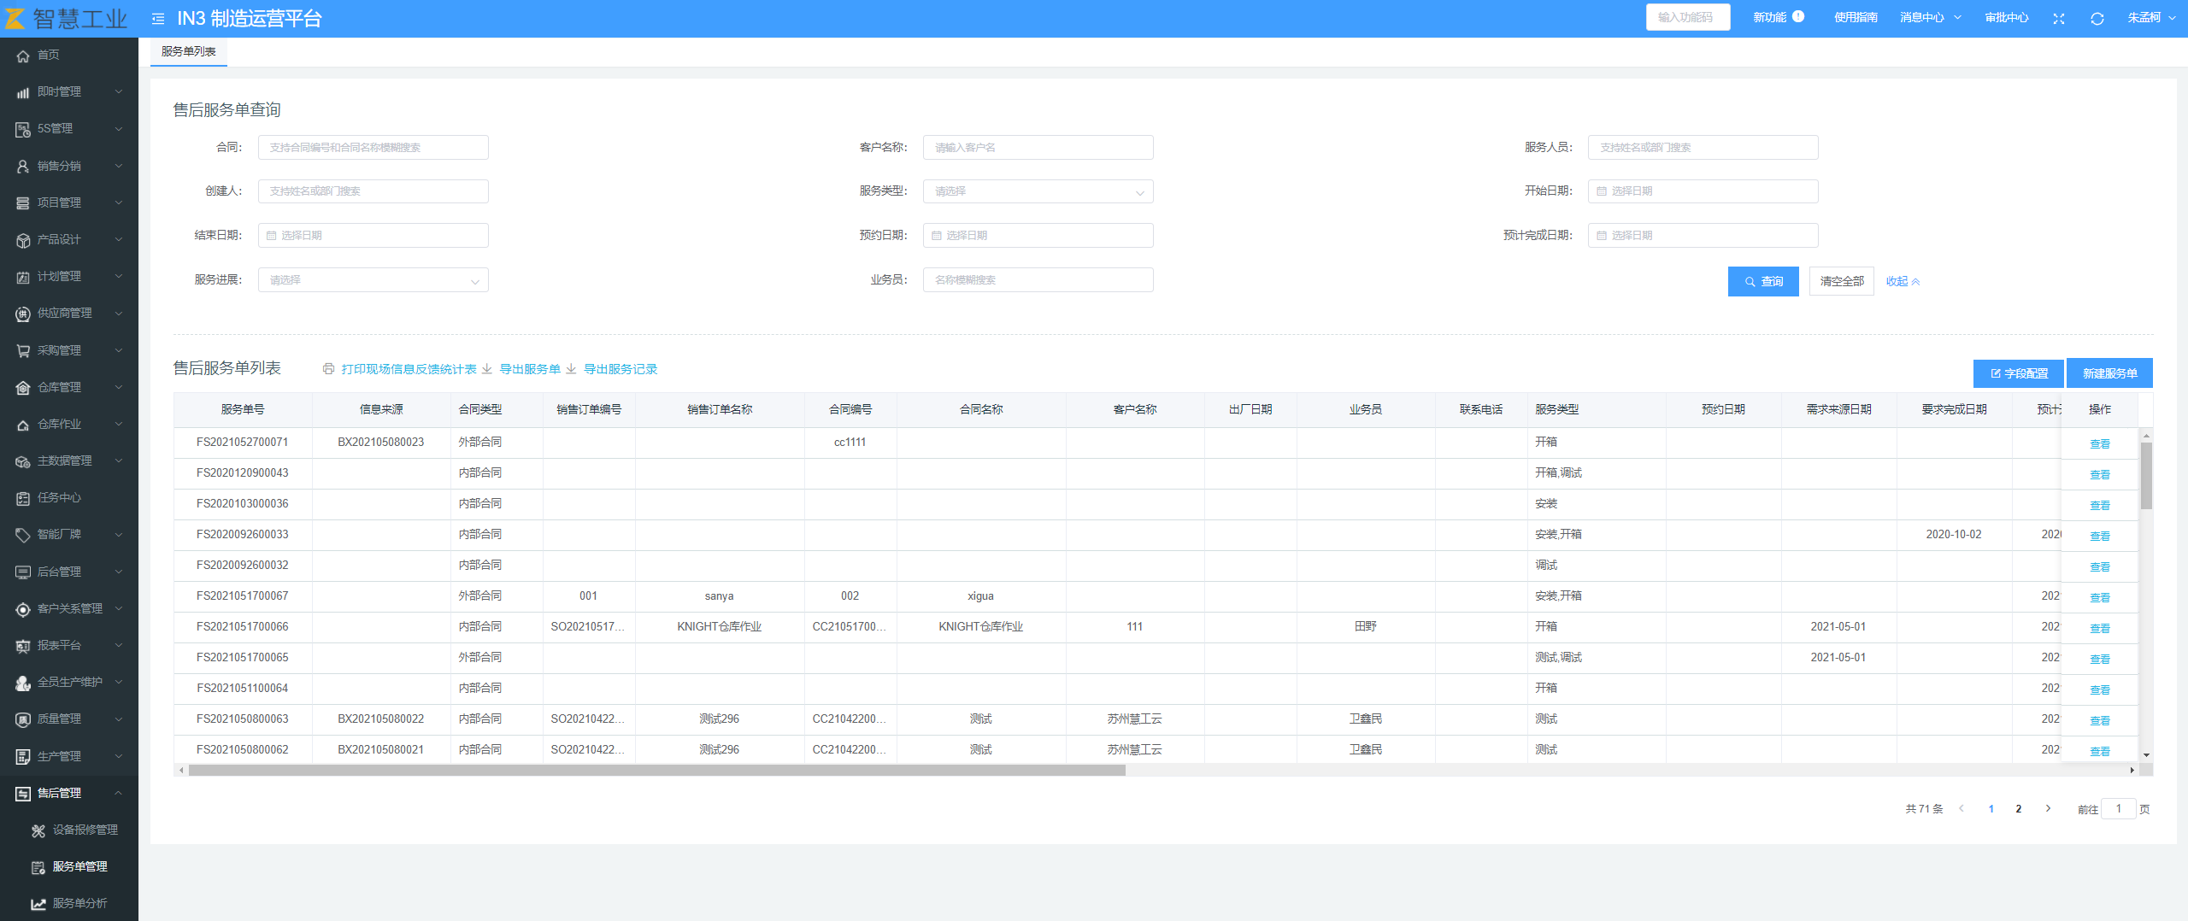Open 服务单分析 chart item in sidebar
The width and height of the screenshot is (2188, 921).
coord(79,903)
